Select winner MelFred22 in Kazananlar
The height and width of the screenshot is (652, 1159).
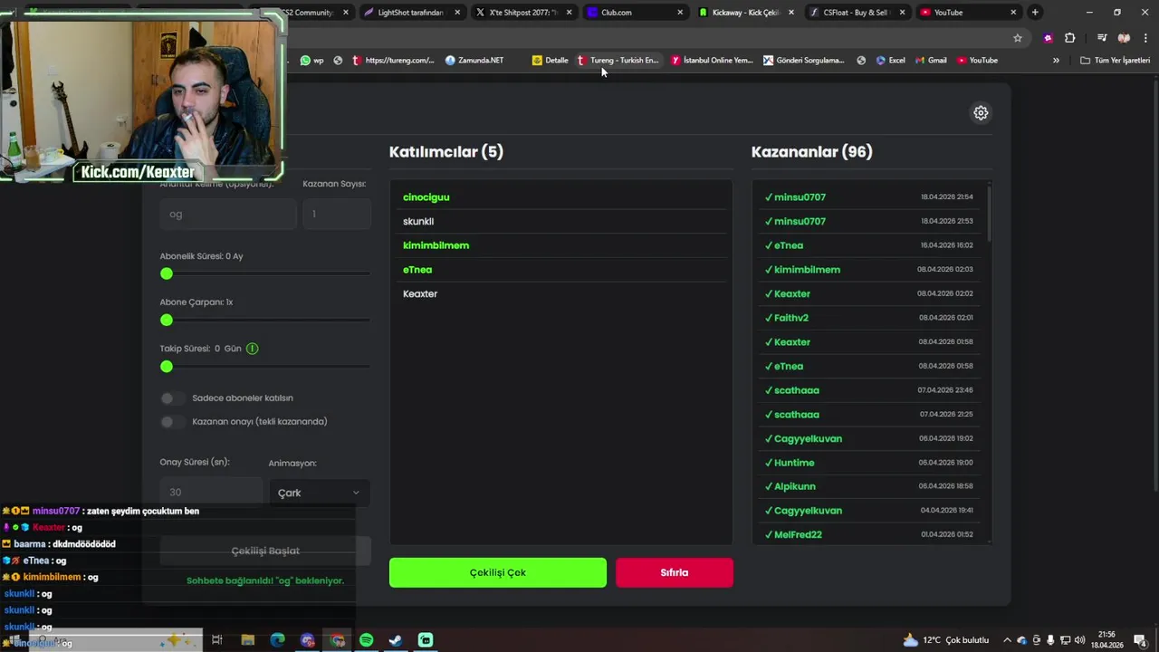click(x=798, y=535)
